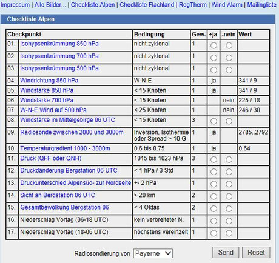
Task: Choose -nein for Gesamtbewölkung Bergstation 06
Action: click(x=229, y=208)
